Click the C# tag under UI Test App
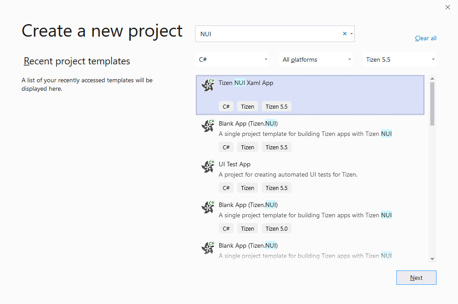This screenshot has height=304, width=458. (226, 188)
